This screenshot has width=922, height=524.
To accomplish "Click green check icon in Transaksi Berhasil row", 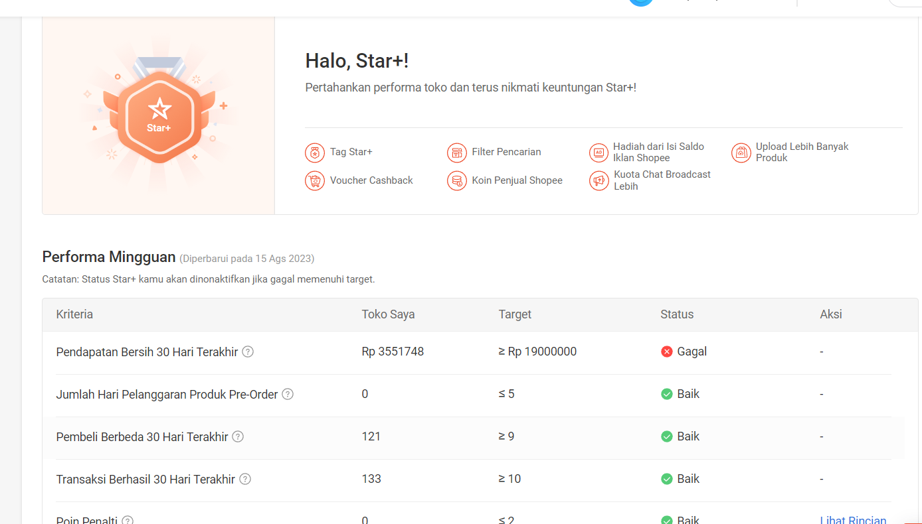I will click(667, 479).
